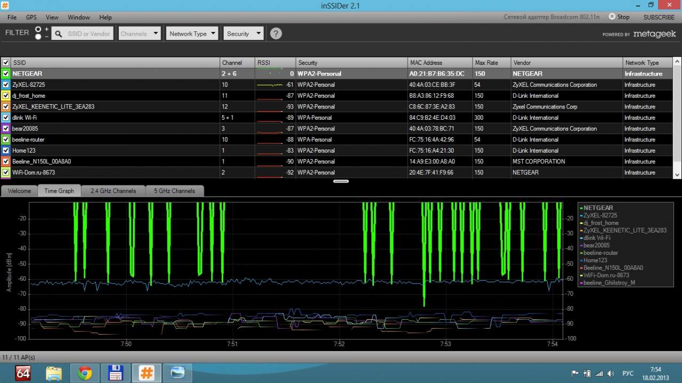Open Chrome from the taskbar

click(85, 373)
